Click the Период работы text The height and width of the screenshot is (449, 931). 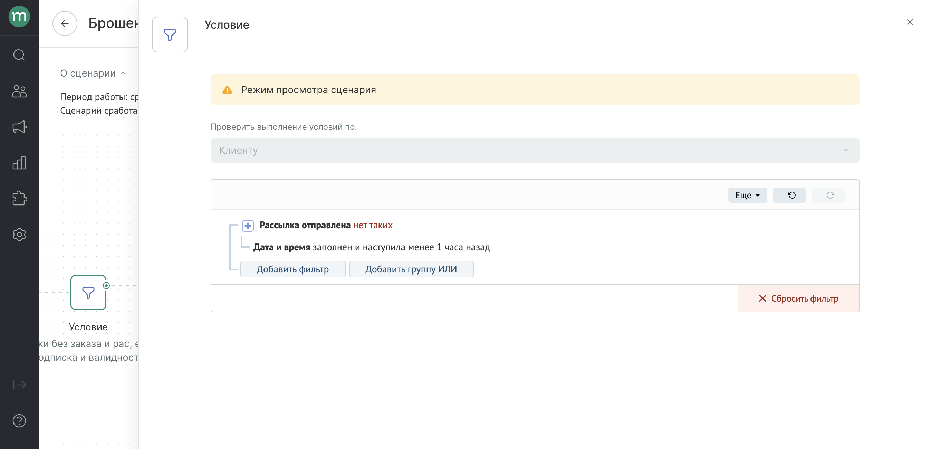99,97
